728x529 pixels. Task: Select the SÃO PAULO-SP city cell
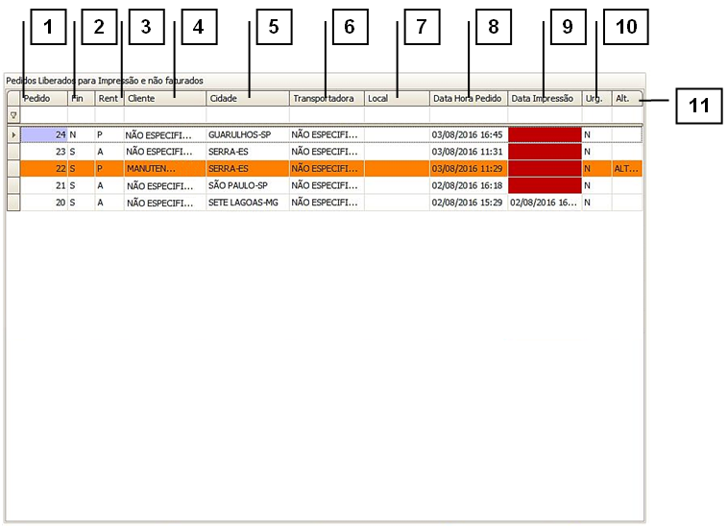tap(246, 185)
